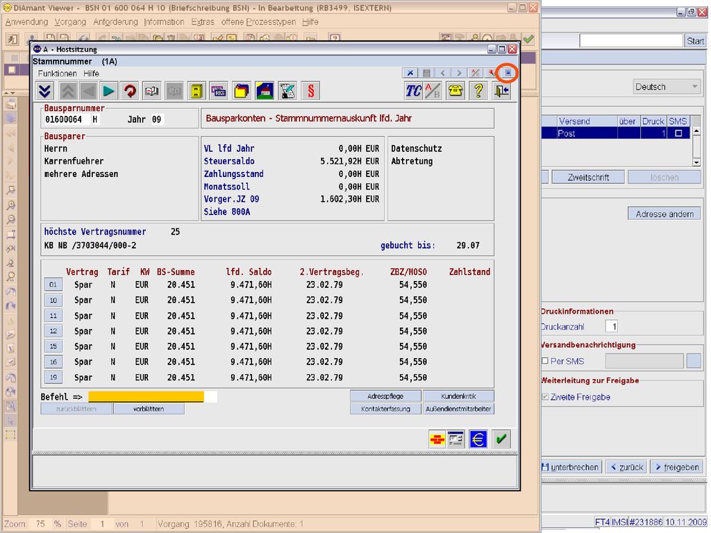Open the Hilfe menu in Hostsitzung
Image resolution: width=711 pixels, height=533 pixels.
(91, 74)
